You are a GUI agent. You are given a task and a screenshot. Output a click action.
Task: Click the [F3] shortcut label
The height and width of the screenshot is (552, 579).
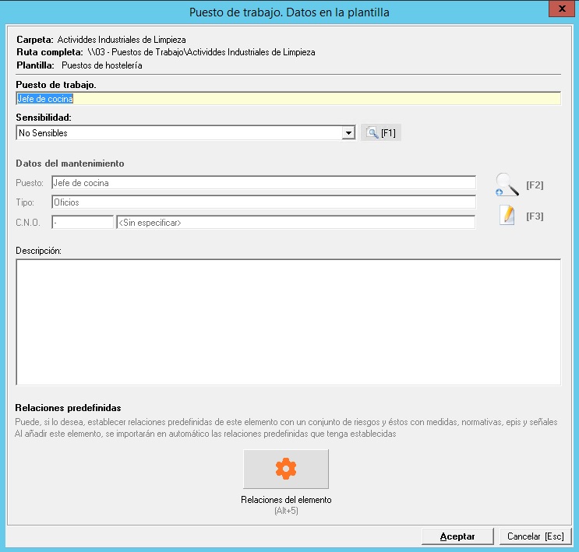point(535,216)
